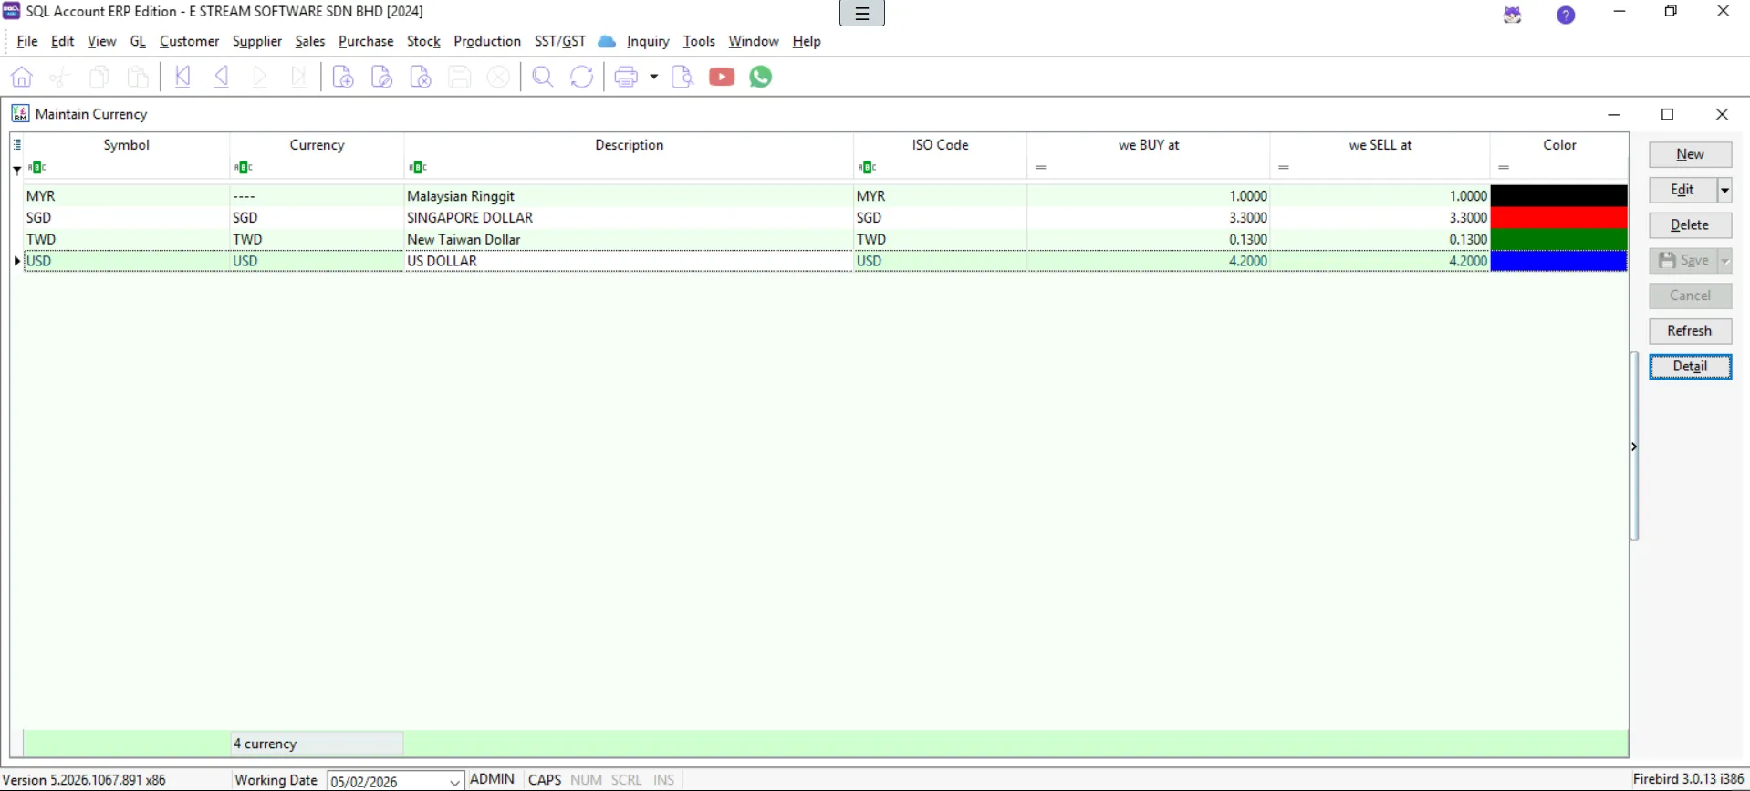Go to the first record icon
This screenshot has height=791, width=1750.
pyautogui.click(x=182, y=77)
